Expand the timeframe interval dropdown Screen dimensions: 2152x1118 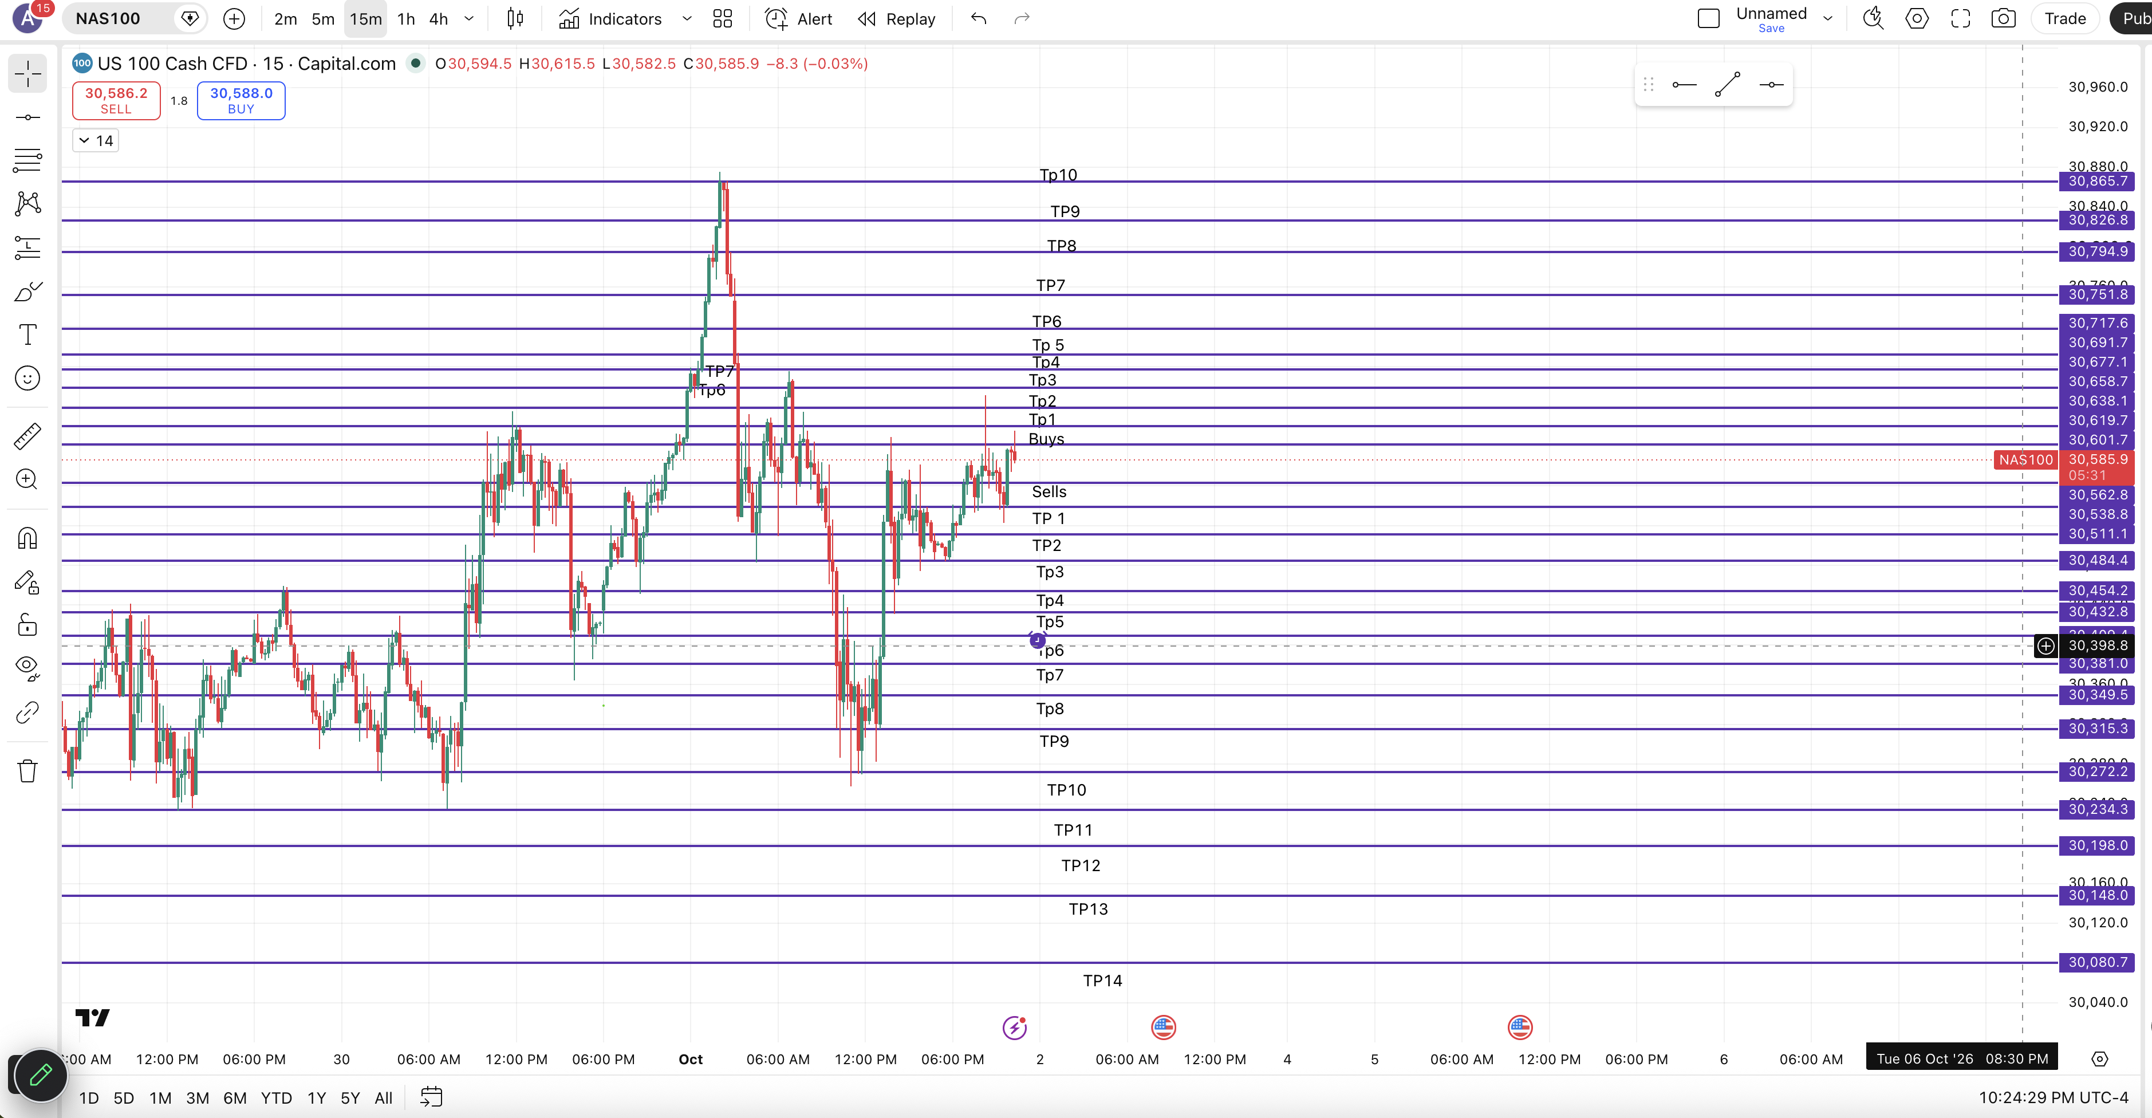tap(470, 18)
